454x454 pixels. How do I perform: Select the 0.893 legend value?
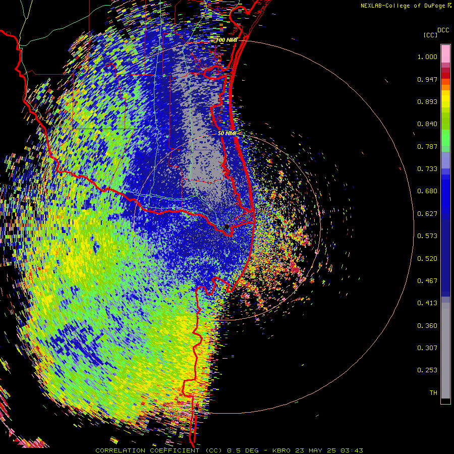(427, 101)
